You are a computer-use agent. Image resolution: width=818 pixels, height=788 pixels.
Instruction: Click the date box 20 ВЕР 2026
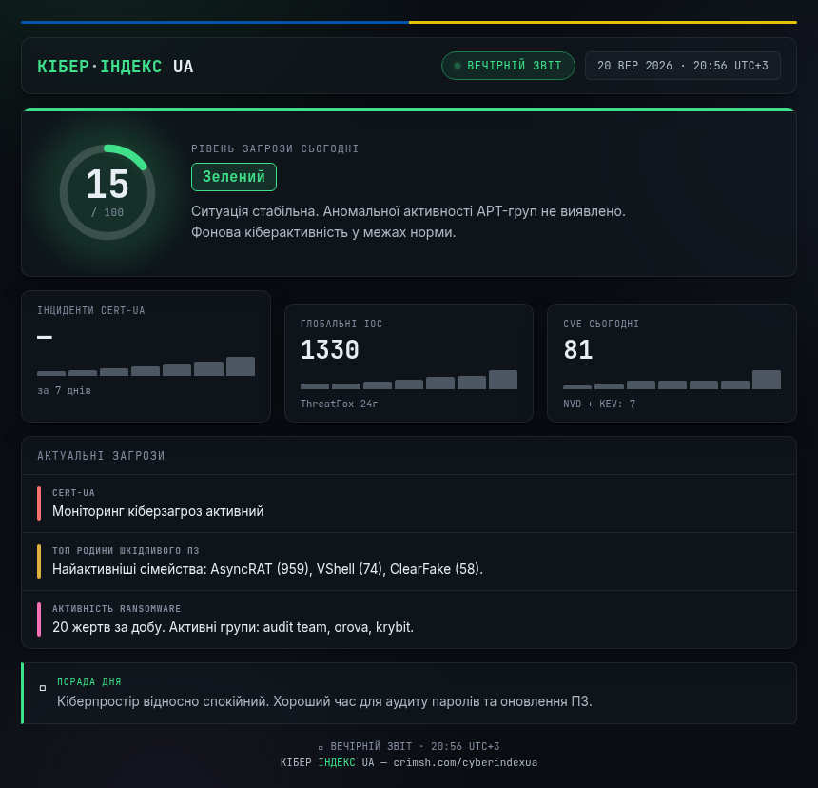tap(682, 66)
